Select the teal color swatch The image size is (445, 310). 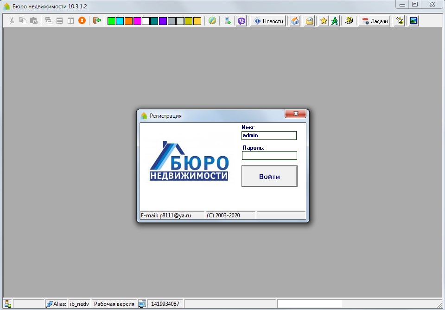pyautogui.click(x=154, y=21)
